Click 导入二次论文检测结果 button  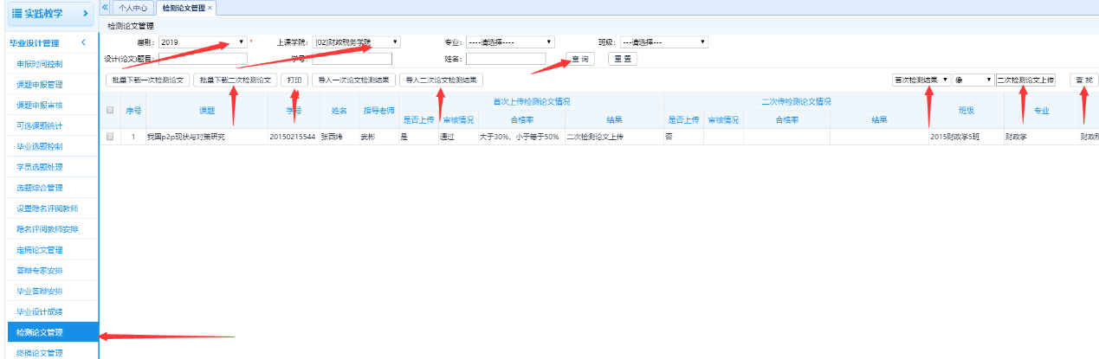pos(441,80)
